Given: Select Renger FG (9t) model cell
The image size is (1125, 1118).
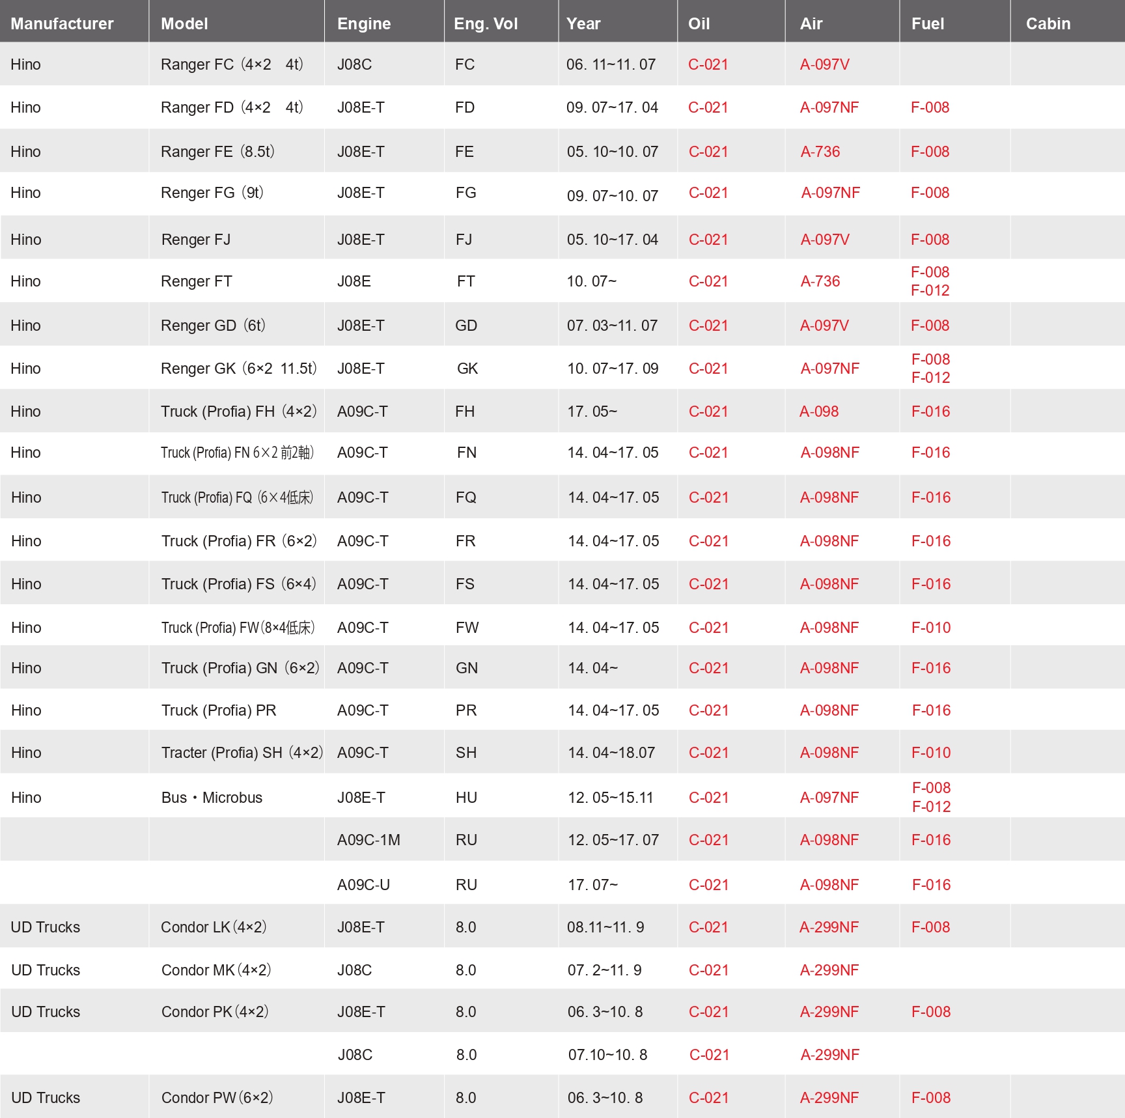Looking at the screenshot, I should coord(212,193).
